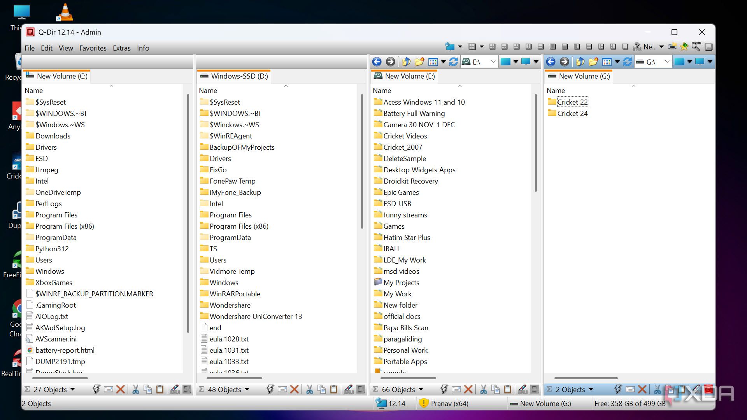This screenshot has height=420, width=747.
Task: Click the vertical scrollbar in the E: pane
Action: pos(536,142)
